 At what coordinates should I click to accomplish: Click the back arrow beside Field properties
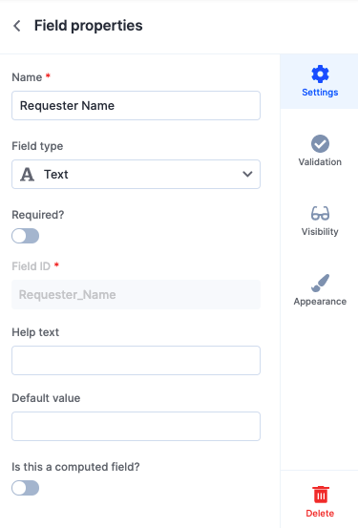(17, 26)
